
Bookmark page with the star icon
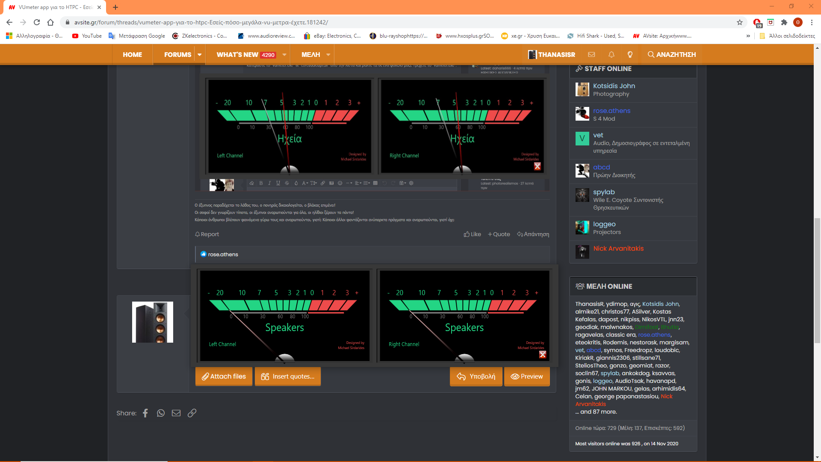click(740, 22)
